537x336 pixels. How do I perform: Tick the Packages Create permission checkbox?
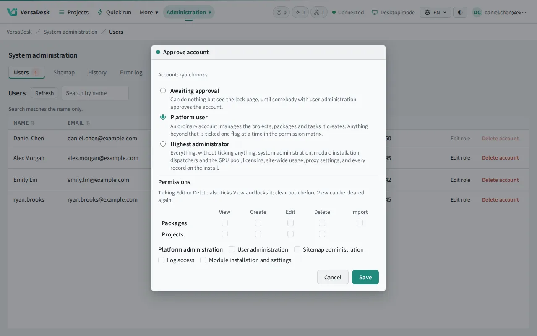tap(258, 223)
